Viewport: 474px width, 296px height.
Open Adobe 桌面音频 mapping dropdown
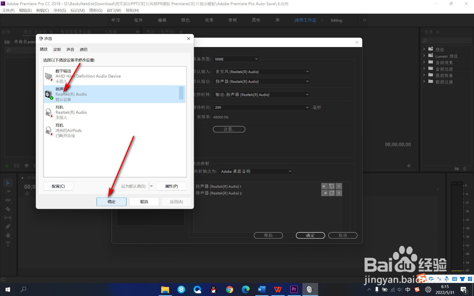tap(256, 171)
